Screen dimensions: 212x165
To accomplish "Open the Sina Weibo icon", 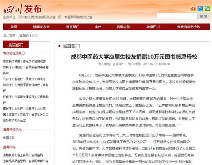I will 193,8.
